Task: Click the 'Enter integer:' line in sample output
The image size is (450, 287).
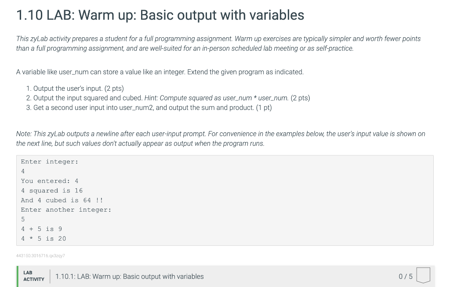Action: click(x=50, y=162)
